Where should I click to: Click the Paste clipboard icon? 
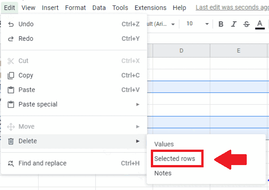coord(11,90)
